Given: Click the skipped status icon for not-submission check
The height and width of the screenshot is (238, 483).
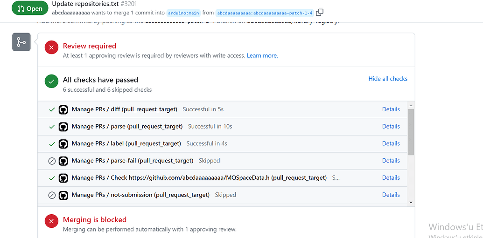Looking at the screenshot, I should pyautogui.click(x=52, y=195).
